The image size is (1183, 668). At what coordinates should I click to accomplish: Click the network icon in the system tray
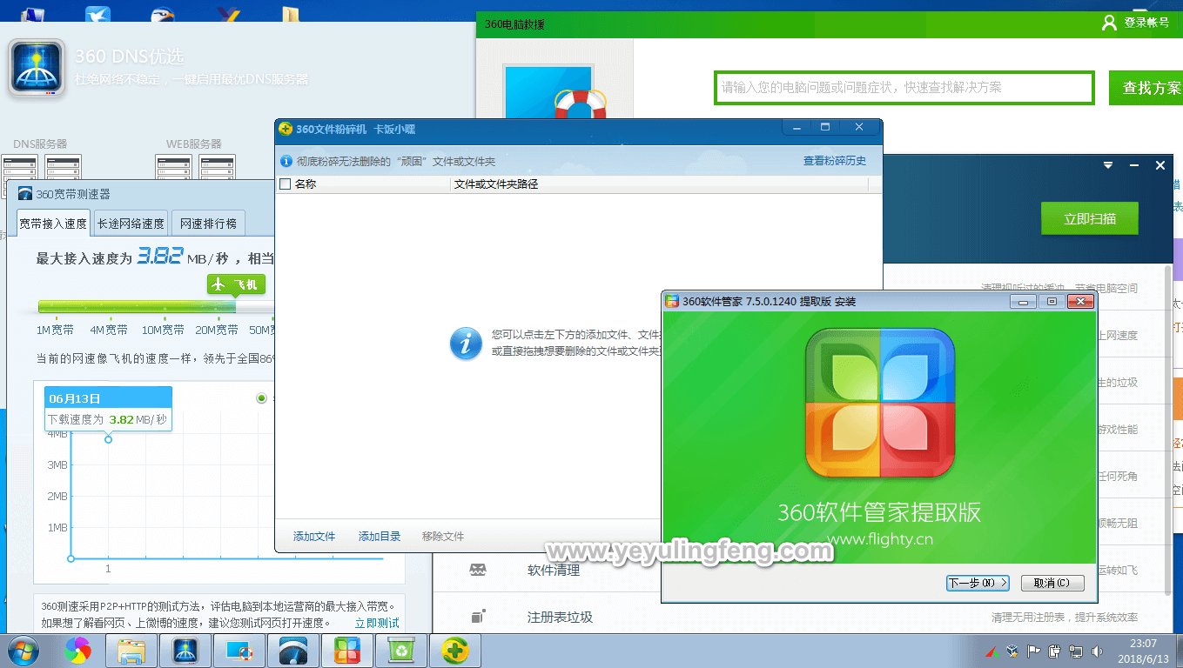pos(1077,651)
